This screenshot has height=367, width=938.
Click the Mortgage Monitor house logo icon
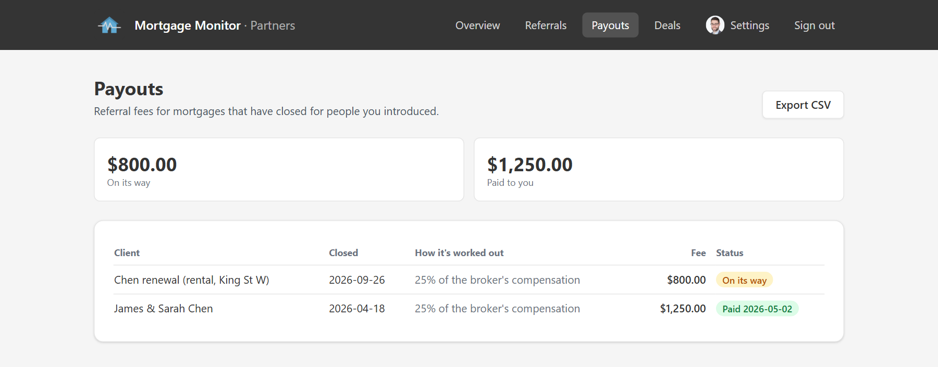[109, 25]
